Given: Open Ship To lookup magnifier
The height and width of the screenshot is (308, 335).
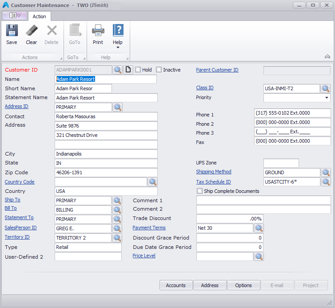Looking at the screenshot, I should pyautogui.click(x=117, y=200).
